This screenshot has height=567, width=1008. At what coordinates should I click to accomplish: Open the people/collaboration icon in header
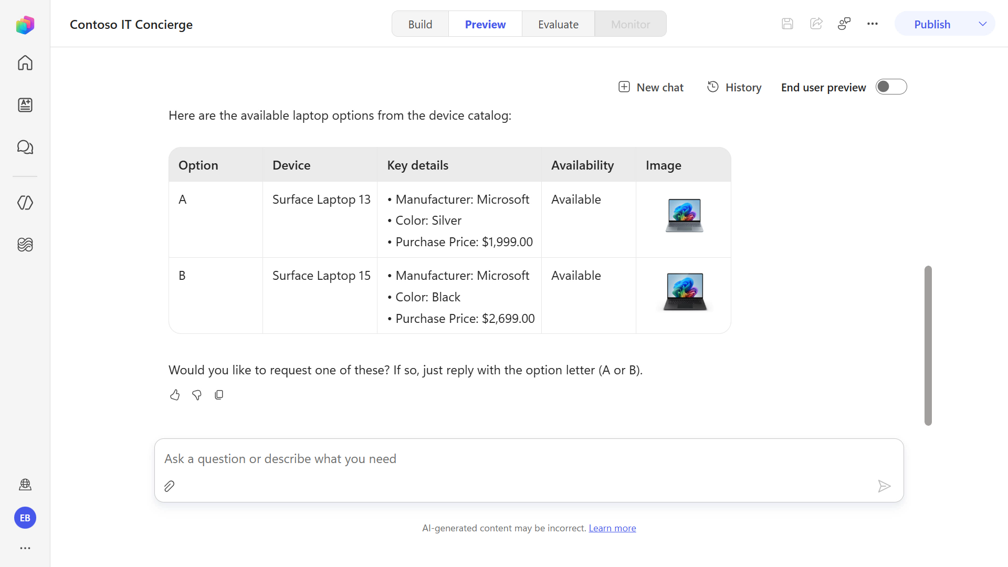tap(844, 24)
